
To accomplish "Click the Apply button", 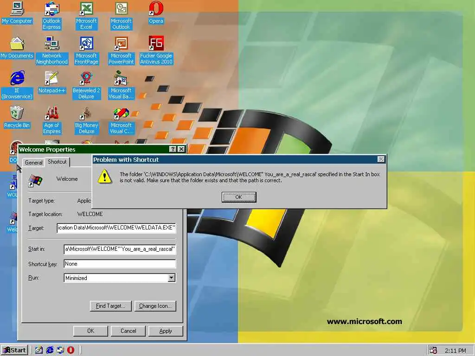I will (x=166, y=331).
